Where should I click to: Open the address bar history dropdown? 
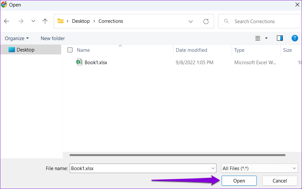pyautogui.click(x=191, y=22)
